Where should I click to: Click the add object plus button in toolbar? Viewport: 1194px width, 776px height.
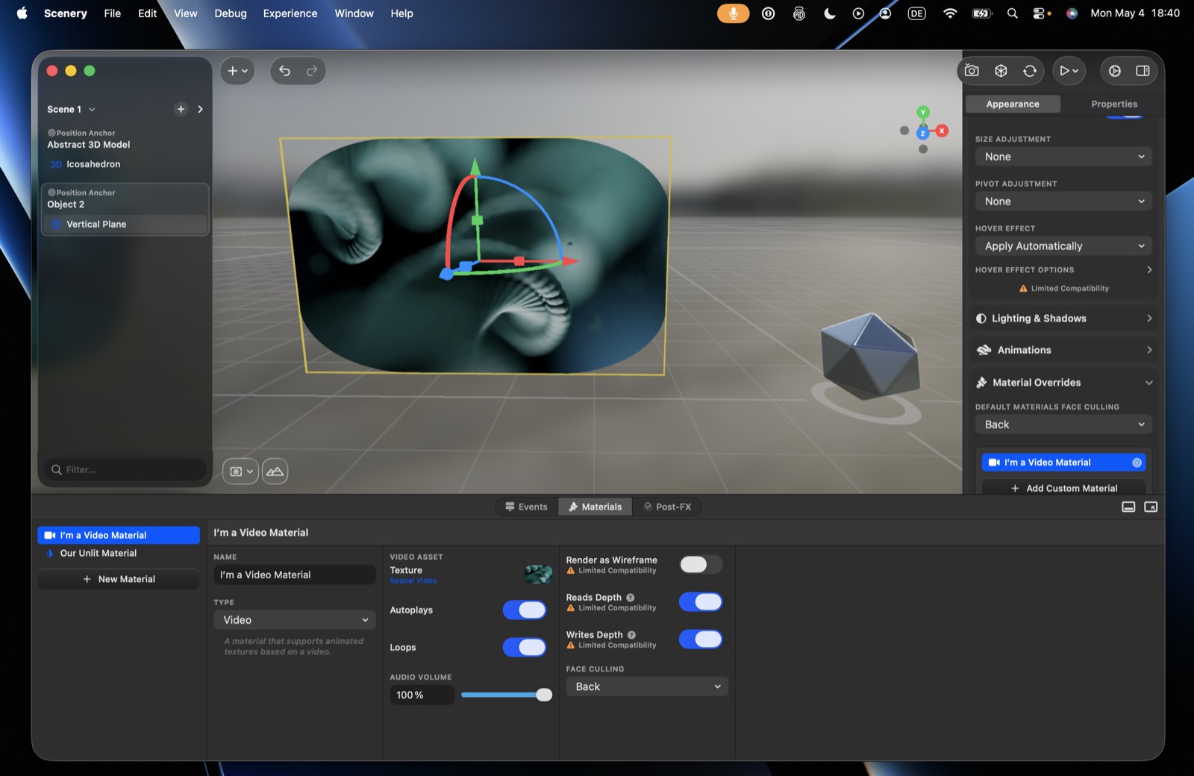(237, 71)
